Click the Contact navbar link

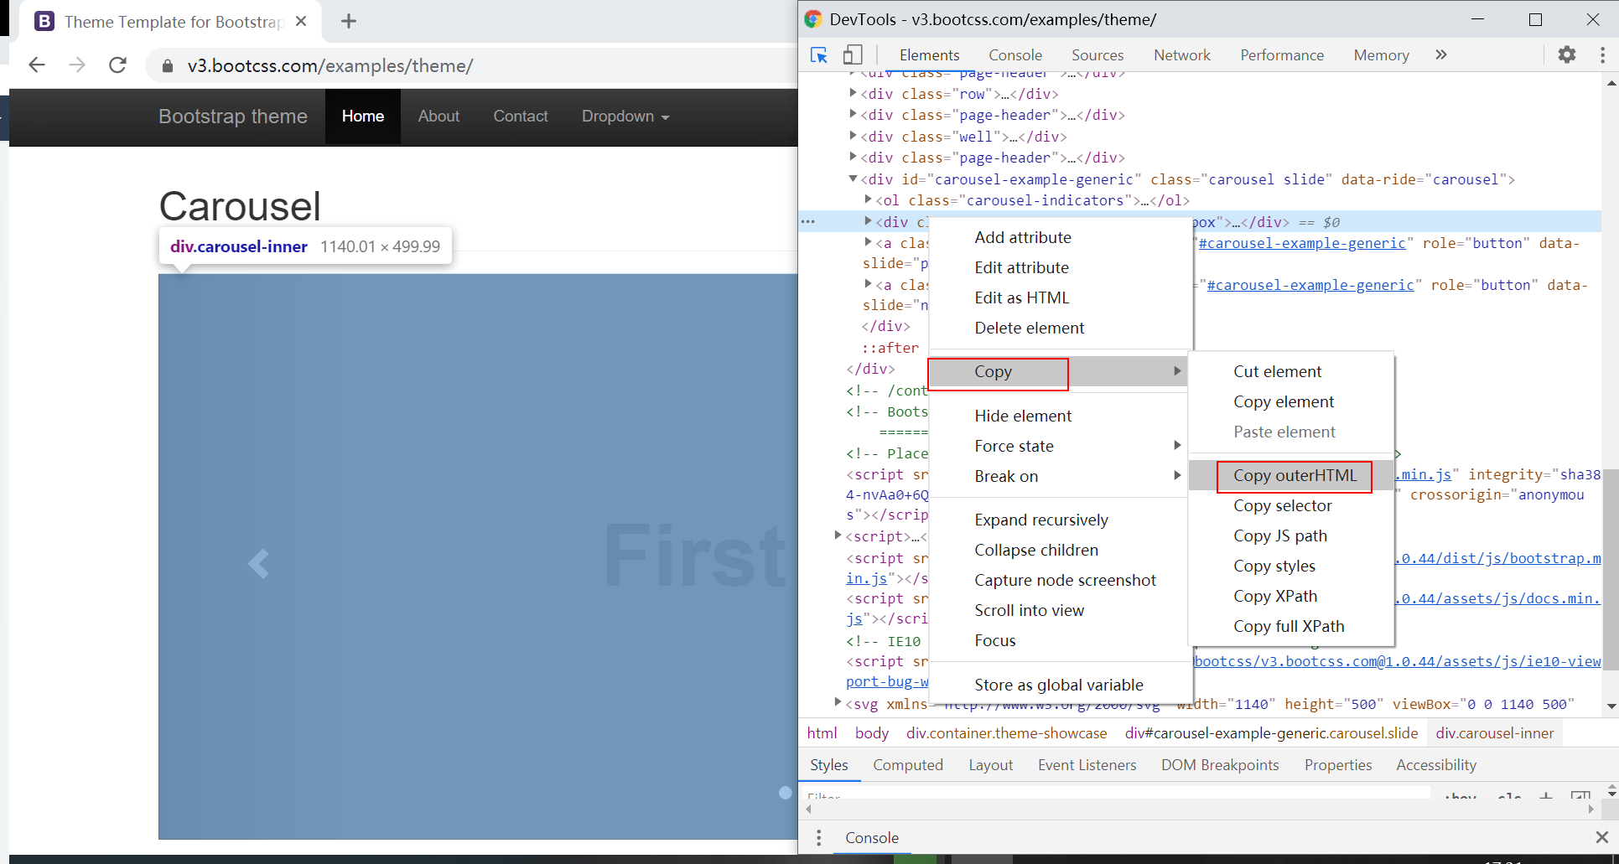click(521, 116)
